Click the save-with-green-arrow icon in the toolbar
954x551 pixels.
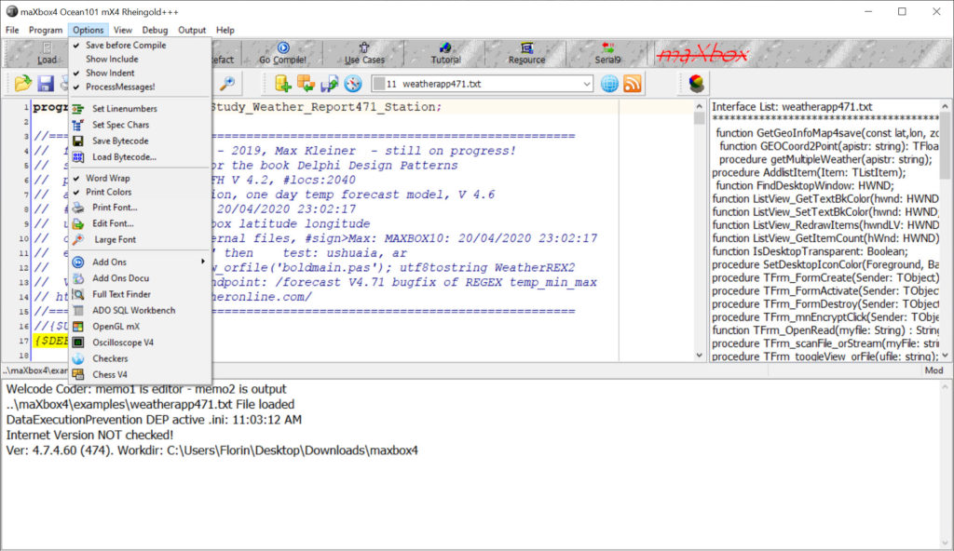pos(329,84)
